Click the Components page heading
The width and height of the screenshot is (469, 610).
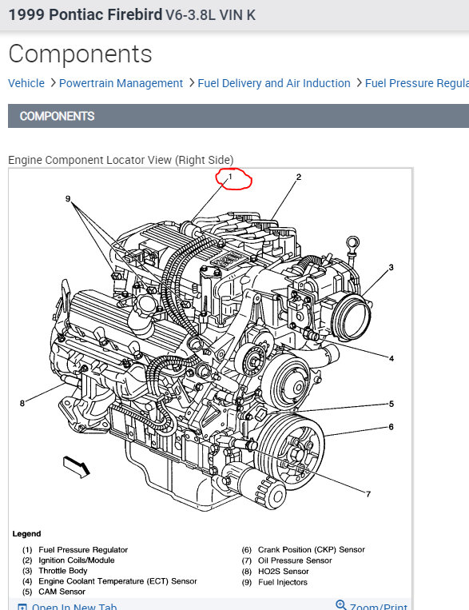click(80, 54)
